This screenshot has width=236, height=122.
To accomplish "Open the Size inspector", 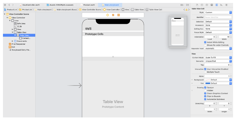I will tap(222, 5).
